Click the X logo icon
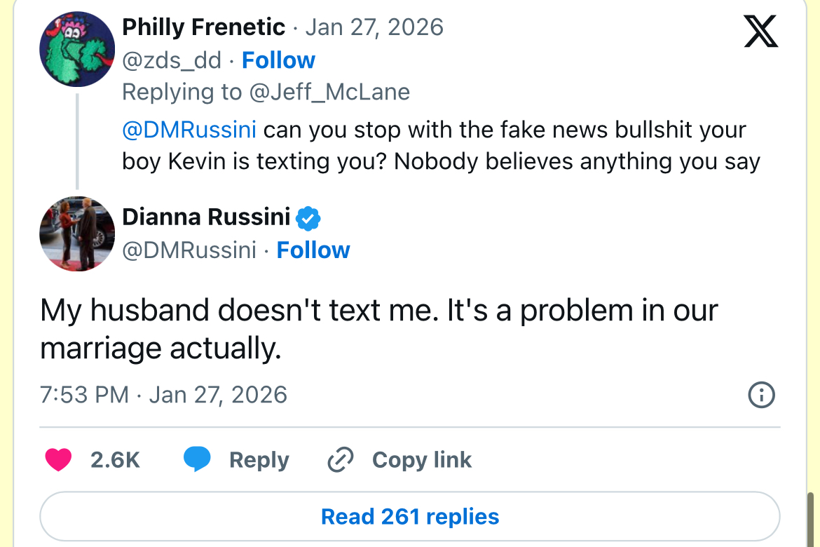Viewport: 820px width, 547px height. coord(760,32)
